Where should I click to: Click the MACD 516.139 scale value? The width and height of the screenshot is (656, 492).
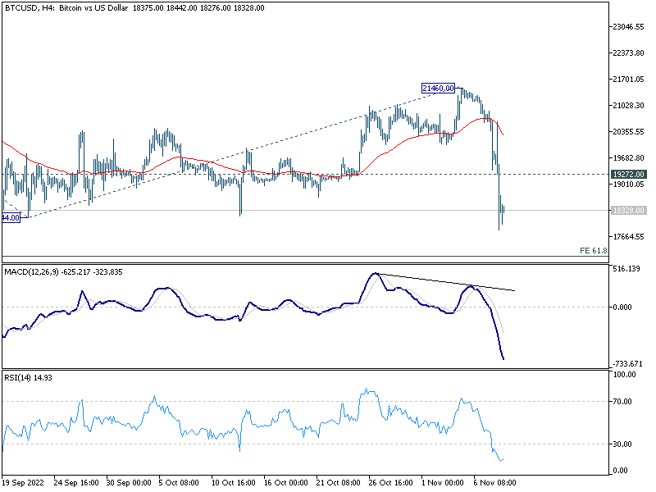[626, 269]
